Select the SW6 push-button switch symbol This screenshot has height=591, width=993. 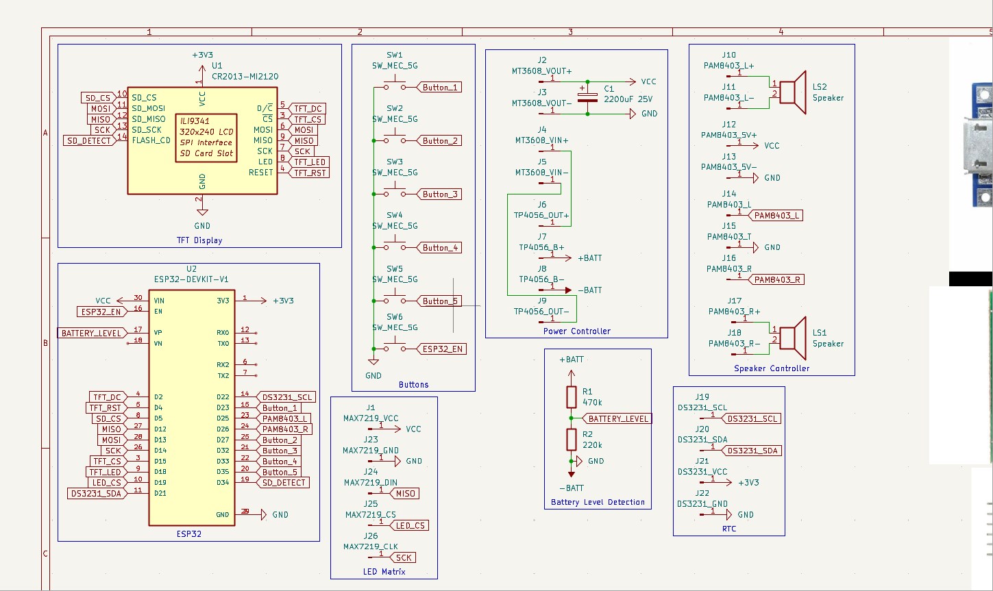(394, 348)
